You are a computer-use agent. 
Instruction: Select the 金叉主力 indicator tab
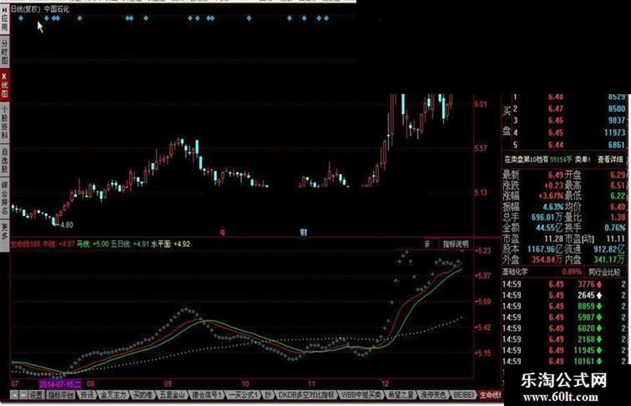coord(114,395)
